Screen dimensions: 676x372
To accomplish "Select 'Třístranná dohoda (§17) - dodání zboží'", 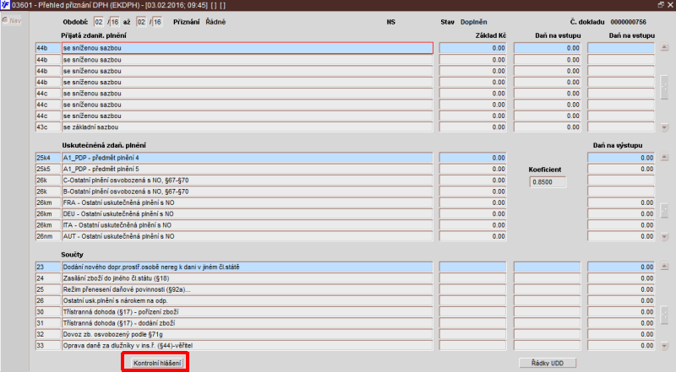I will 247,323.
